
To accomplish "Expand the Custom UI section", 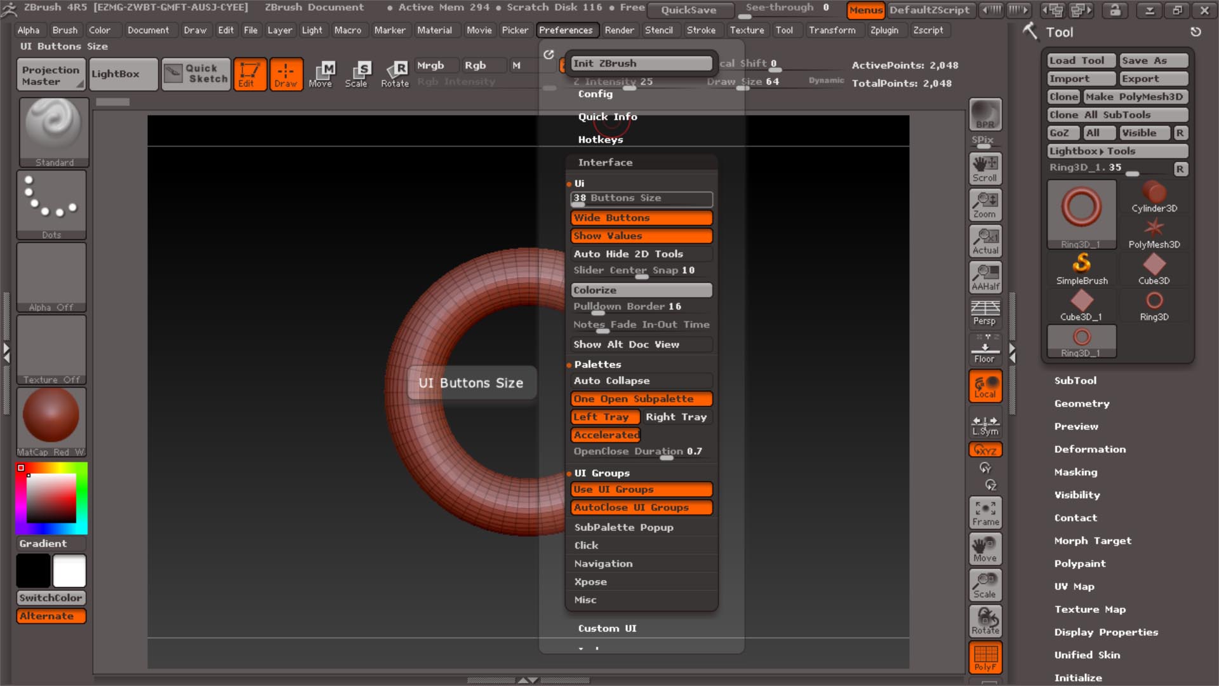I will click(x=607, y=628).
